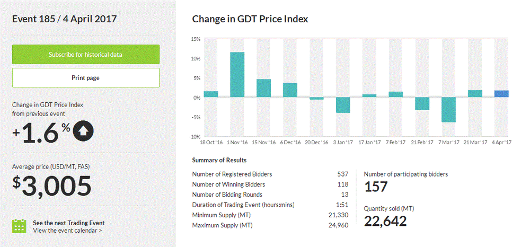Click the 18 Oct '16 chart bar
Viewport: 530px width, 247px height.
(x=210, y=94)
